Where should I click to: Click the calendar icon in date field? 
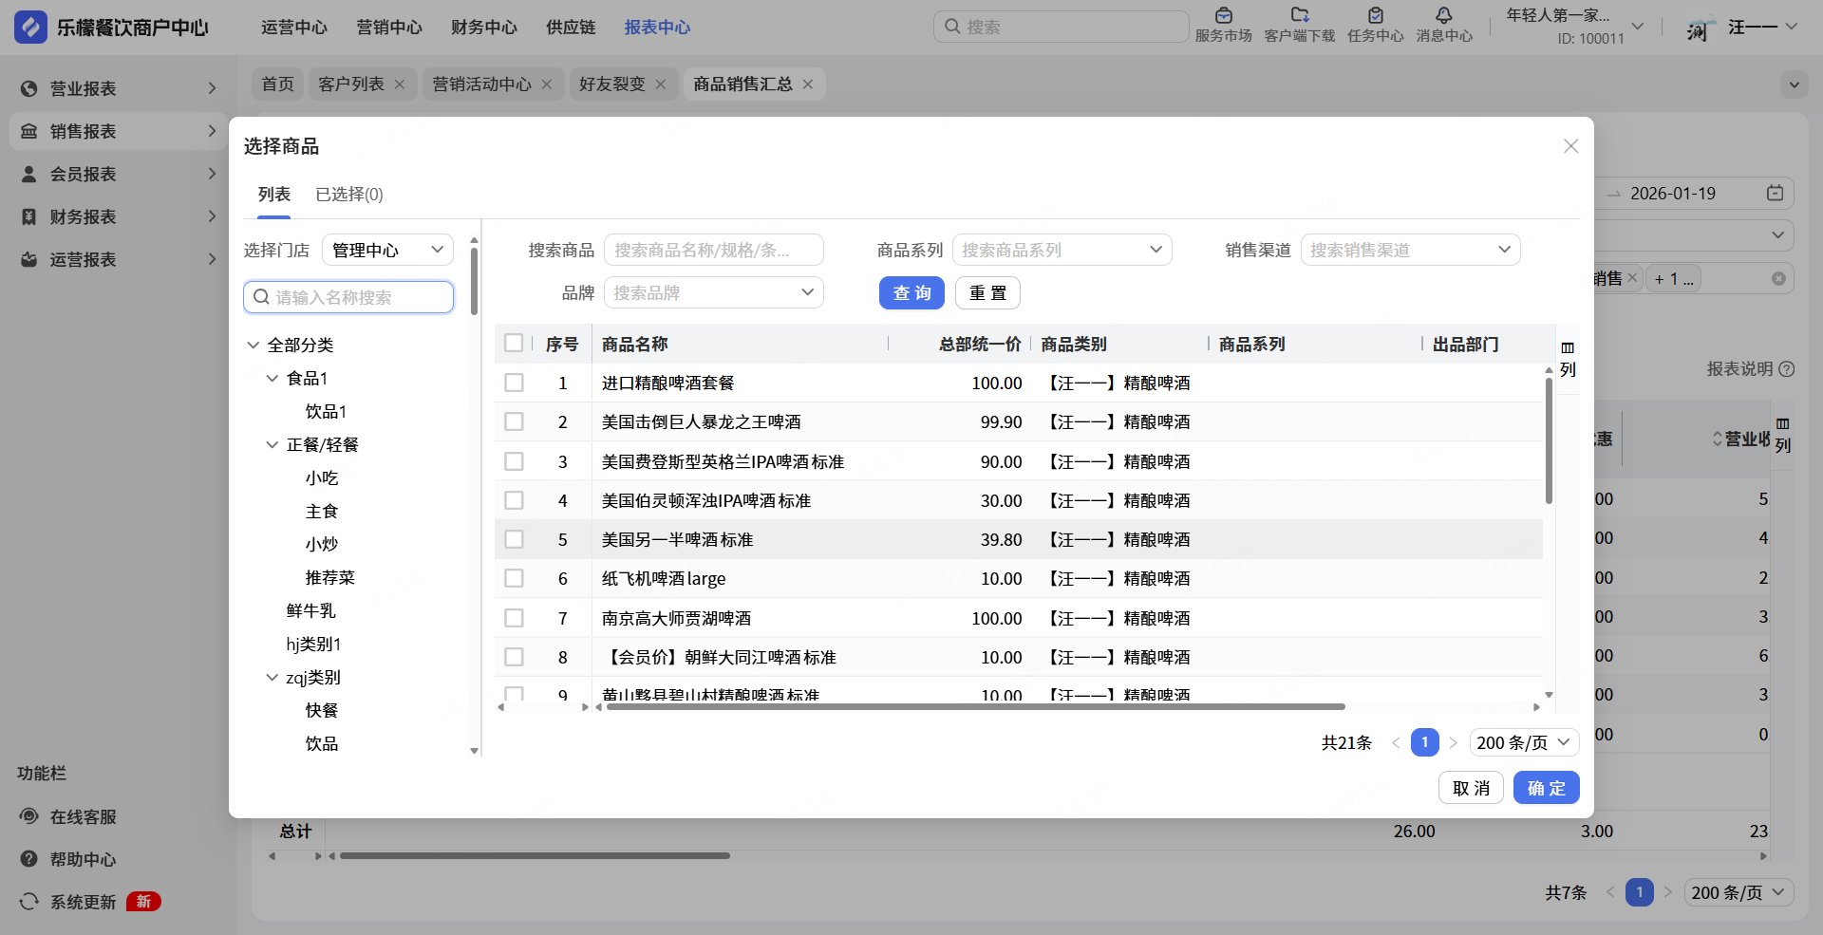tap(1775, 194)
